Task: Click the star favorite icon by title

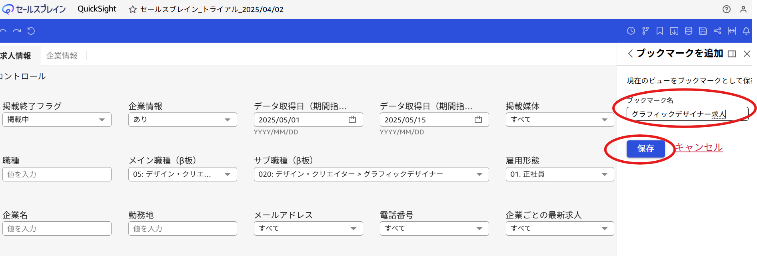Action: [132, 9]
